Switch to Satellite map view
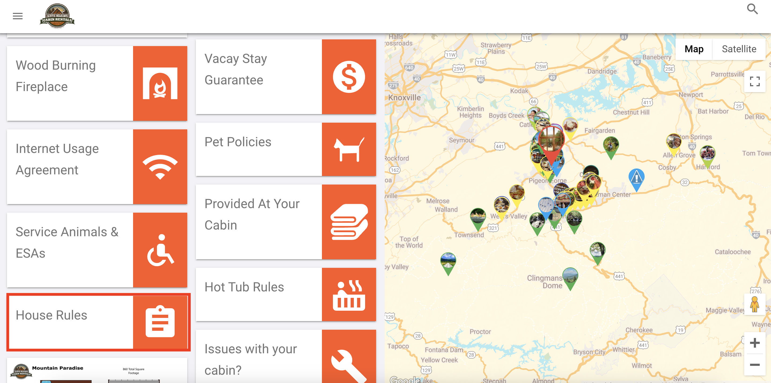 (739, 49)
